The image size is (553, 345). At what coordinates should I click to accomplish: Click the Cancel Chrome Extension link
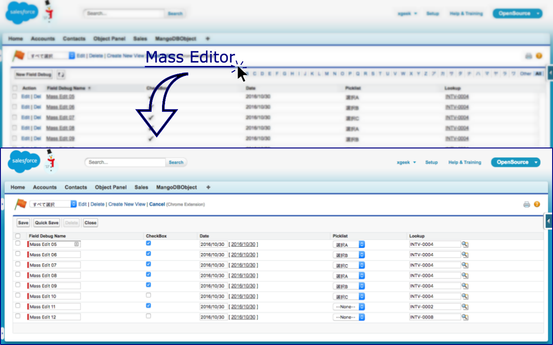click(x=157, y=204)
